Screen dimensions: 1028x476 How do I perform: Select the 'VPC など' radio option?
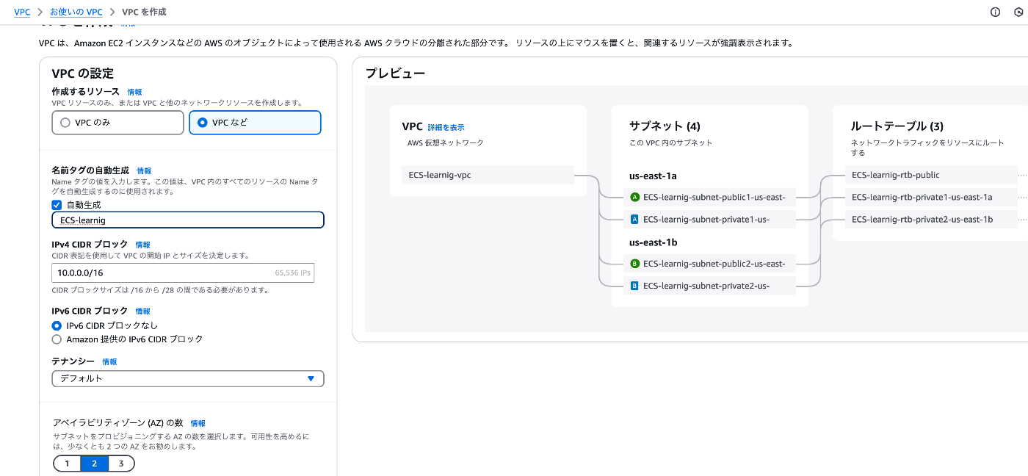point(255,123)
